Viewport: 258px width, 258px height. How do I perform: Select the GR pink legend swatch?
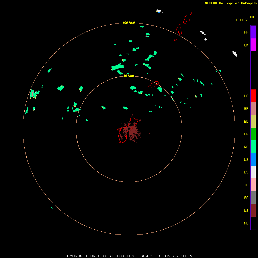253,109
